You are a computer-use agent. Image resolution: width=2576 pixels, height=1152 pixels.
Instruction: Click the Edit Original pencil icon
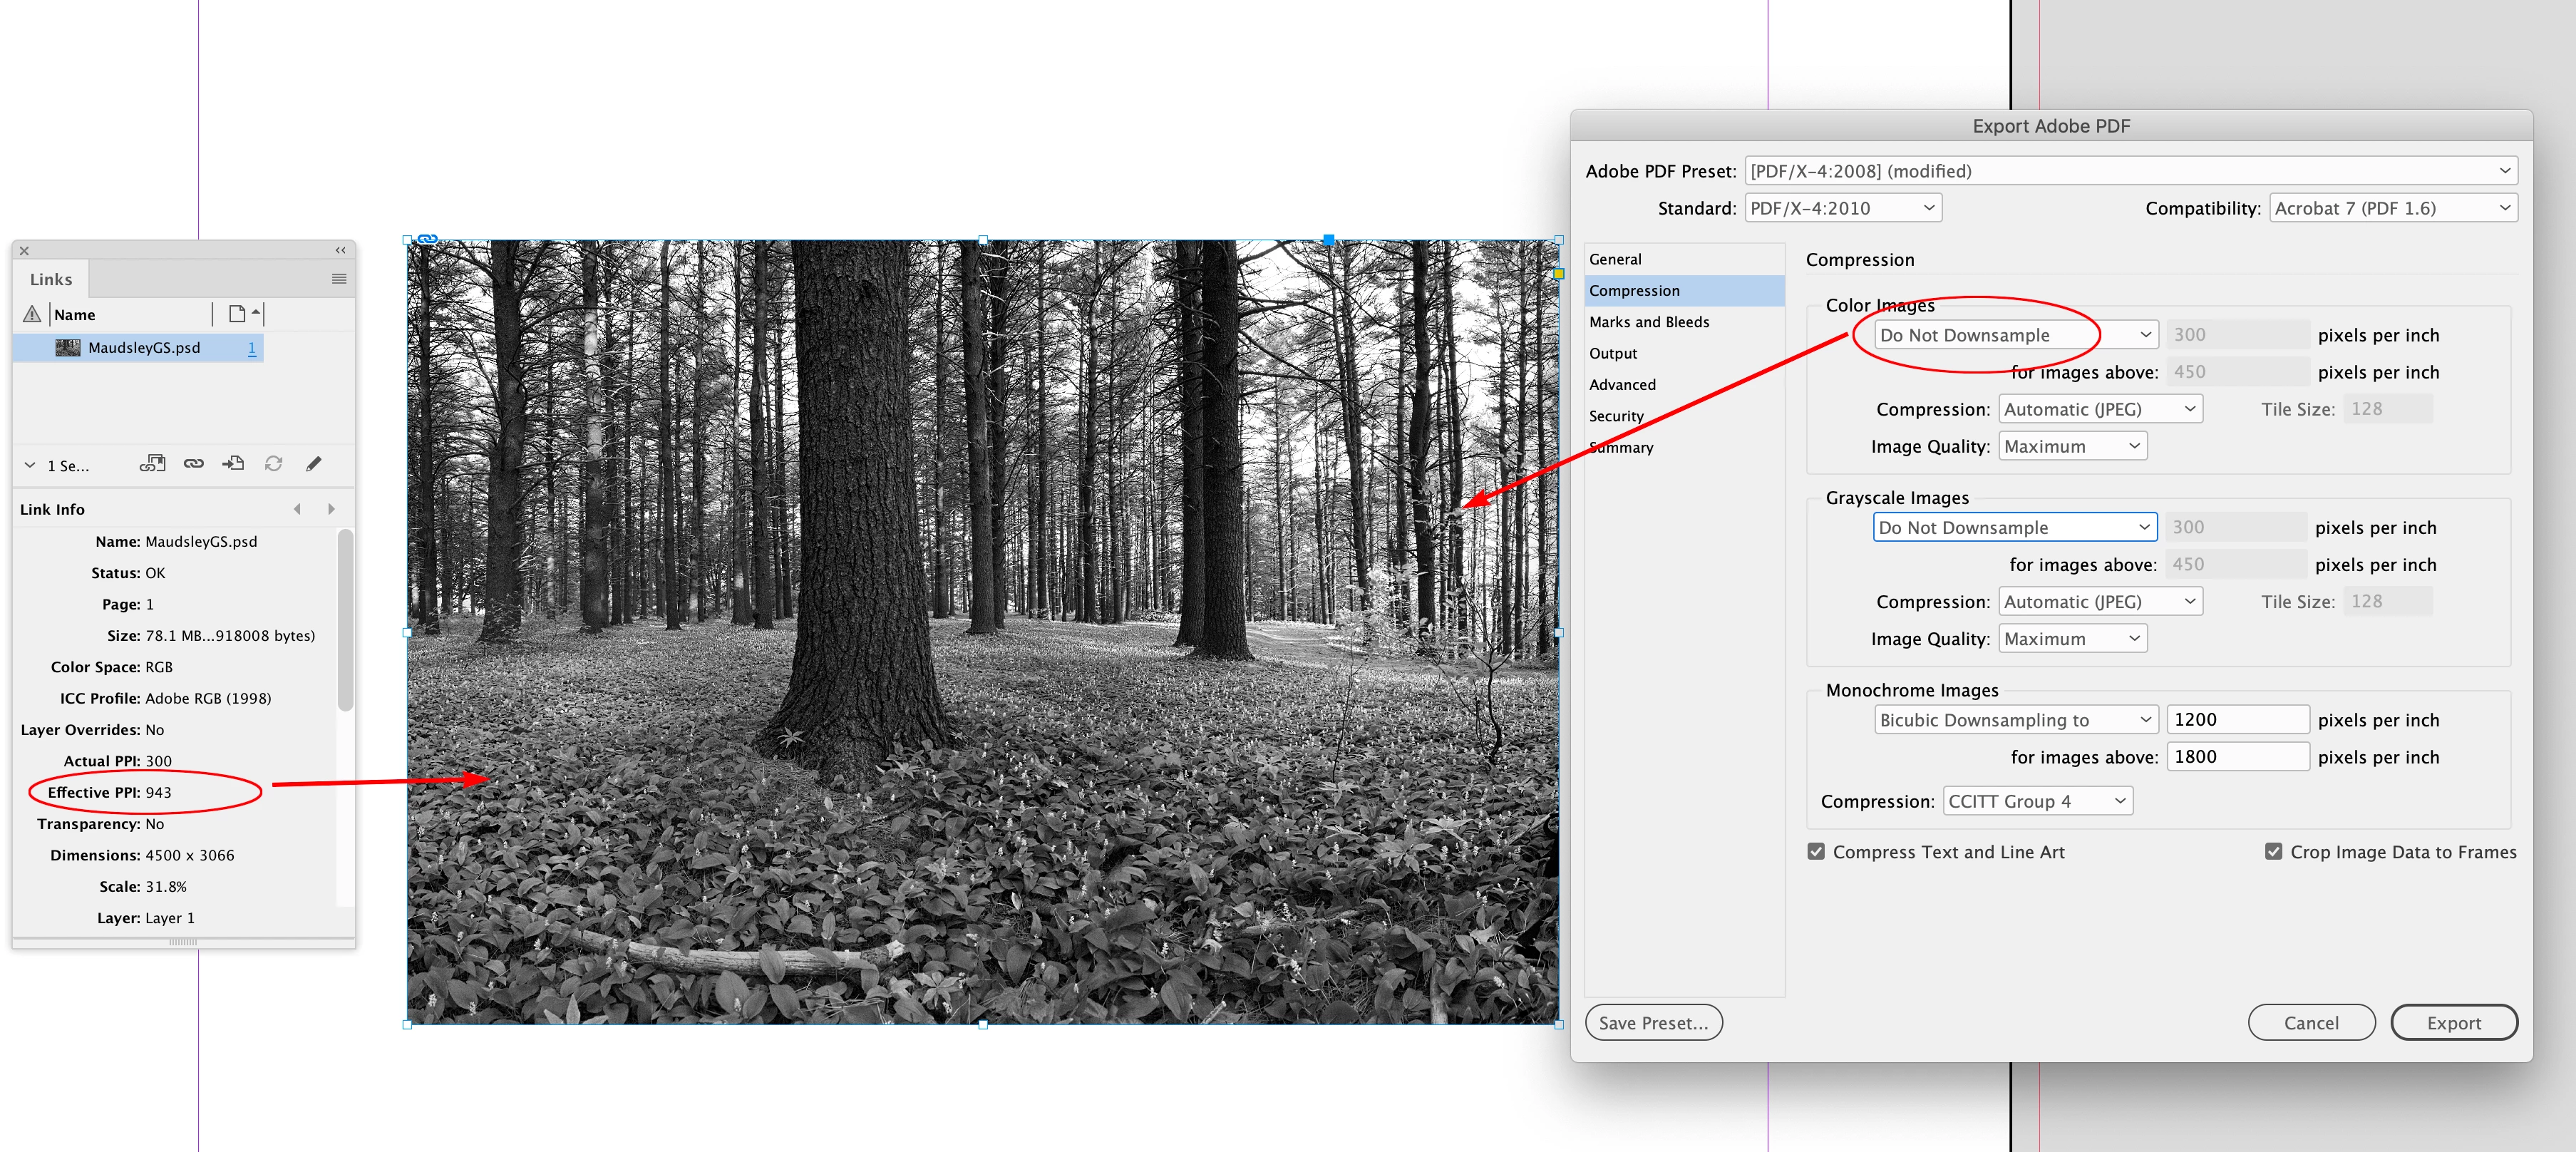pos(314,463)
